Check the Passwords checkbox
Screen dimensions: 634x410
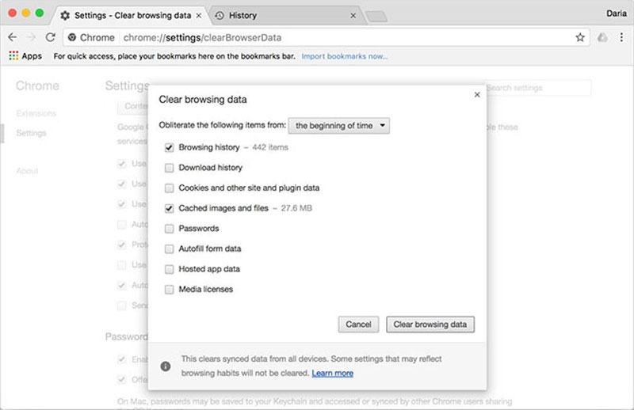coord(169,229)
